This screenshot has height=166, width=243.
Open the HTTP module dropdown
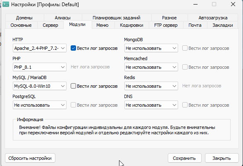pos(40,48)
